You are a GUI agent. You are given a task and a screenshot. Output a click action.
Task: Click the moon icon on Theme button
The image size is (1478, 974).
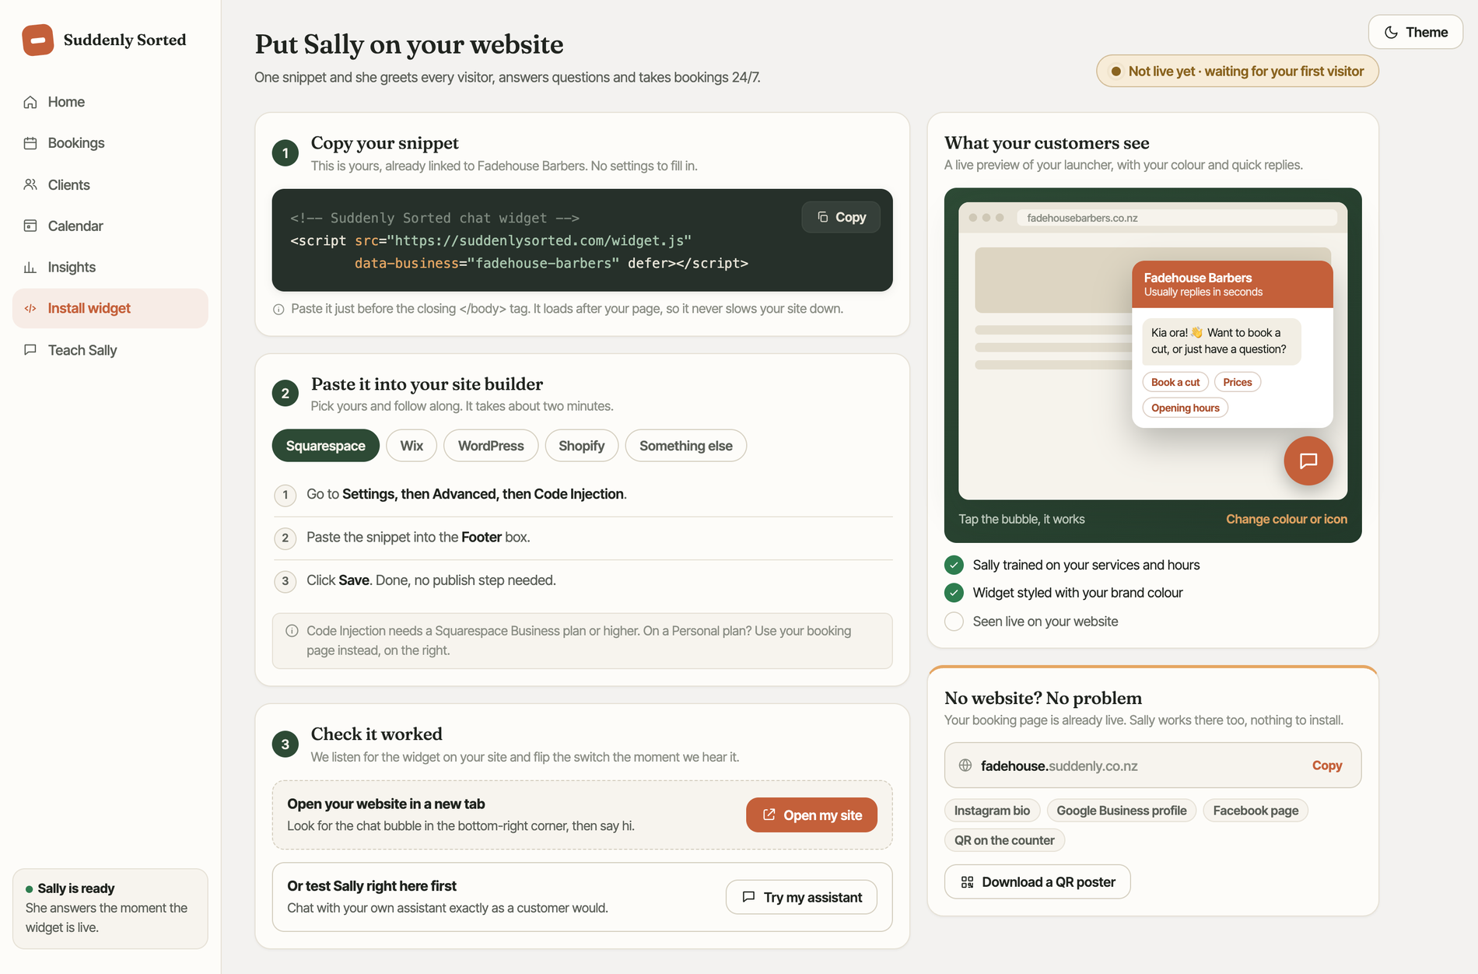pyautogui.click(x=1391, y=33)
